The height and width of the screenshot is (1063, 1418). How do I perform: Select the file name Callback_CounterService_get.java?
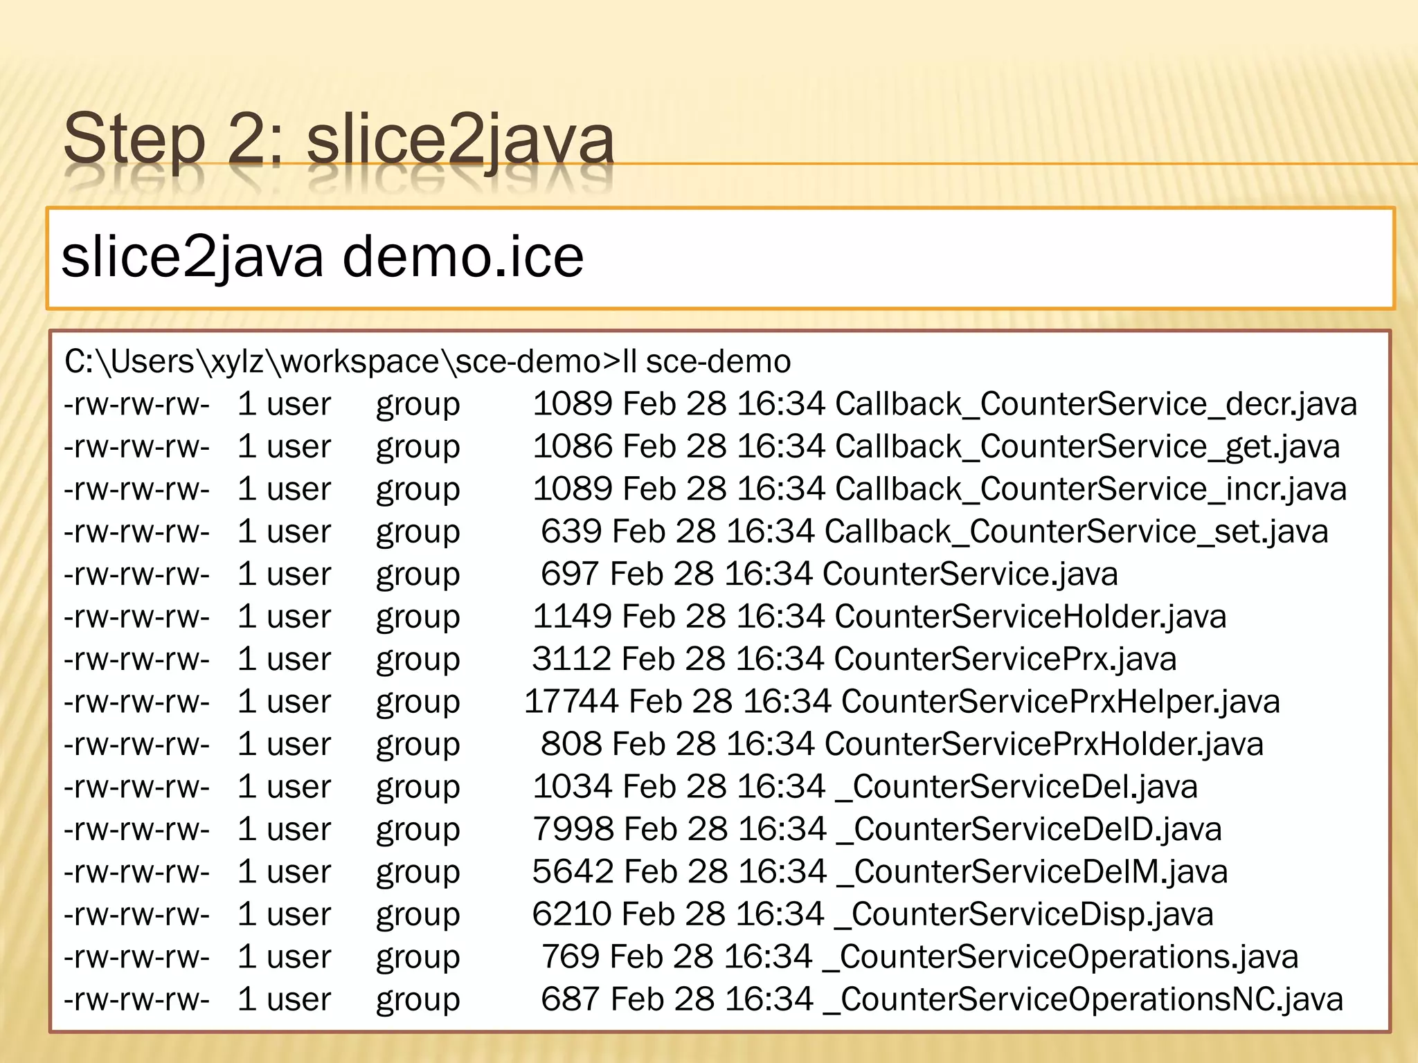coord(1088,447)
